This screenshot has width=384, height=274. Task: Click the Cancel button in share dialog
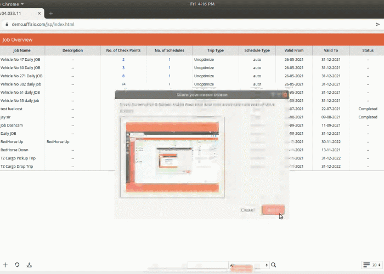click(247, 210)
